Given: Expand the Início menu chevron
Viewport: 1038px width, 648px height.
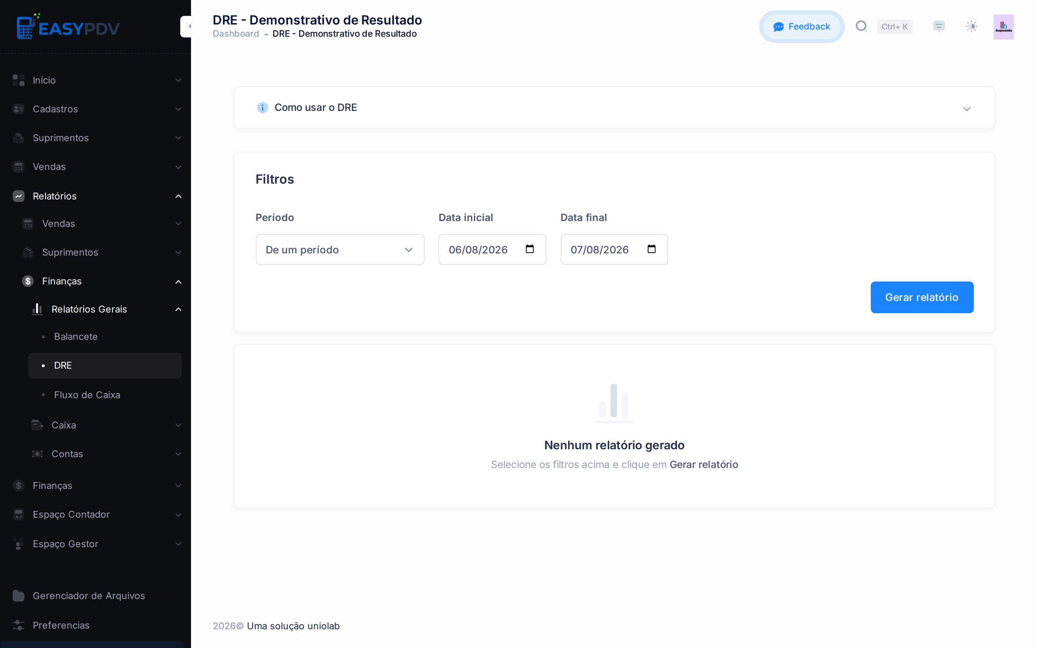Looking at the screenshot, I should (178, 80).
